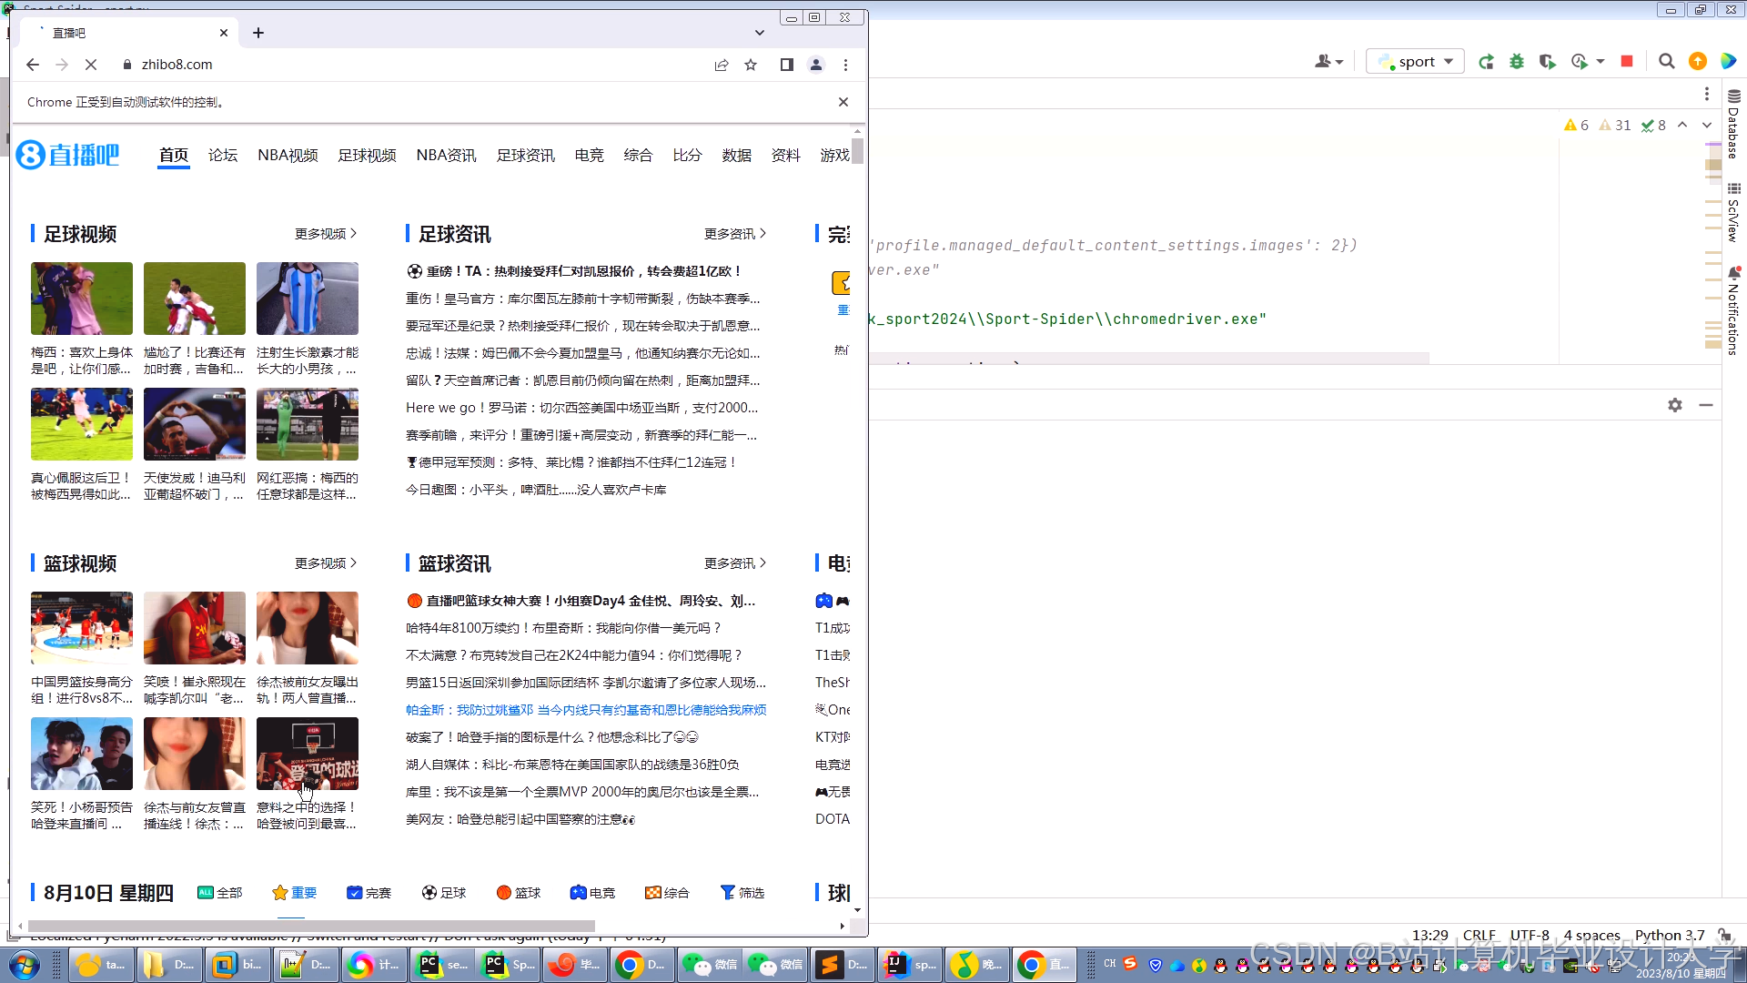This screenshot has height=983, width=1747.
Task: Click the Windows Start button
Action: click(25, 965)
